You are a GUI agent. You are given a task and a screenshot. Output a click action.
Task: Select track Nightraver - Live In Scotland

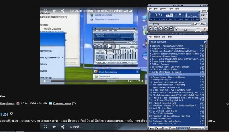(x=176, y=69)
